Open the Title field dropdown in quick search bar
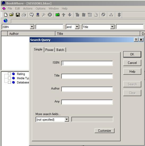The height and width of the screenshot is (146, 145). tap(112, 27)
